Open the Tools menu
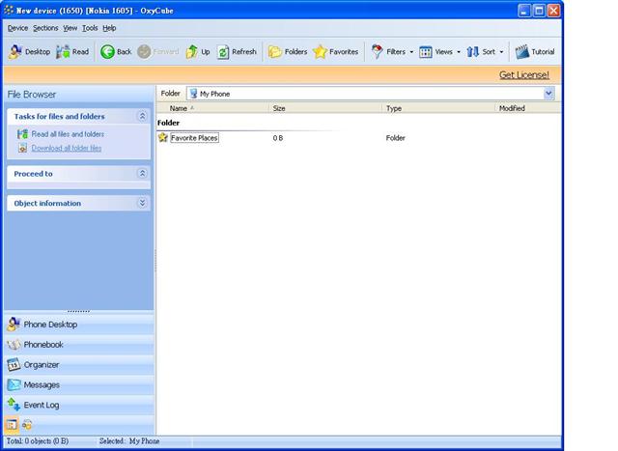618x451 pixels. 90,28
